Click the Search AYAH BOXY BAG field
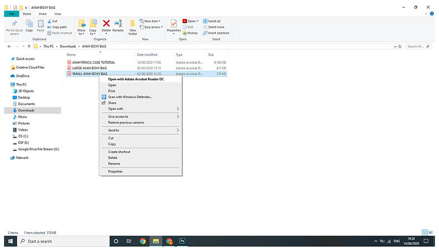 [418, 46]
